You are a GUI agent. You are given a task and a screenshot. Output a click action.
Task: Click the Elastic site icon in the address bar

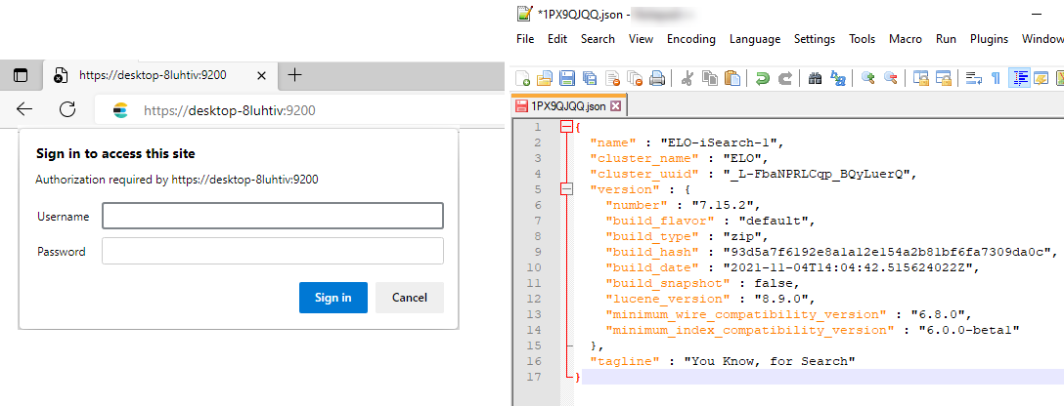point(121,110)
